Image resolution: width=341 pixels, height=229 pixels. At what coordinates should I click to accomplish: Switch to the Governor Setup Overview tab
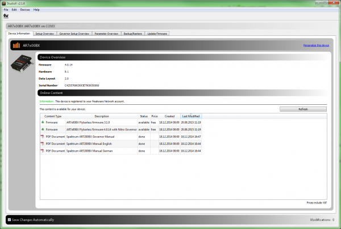(x=74, y=34)
